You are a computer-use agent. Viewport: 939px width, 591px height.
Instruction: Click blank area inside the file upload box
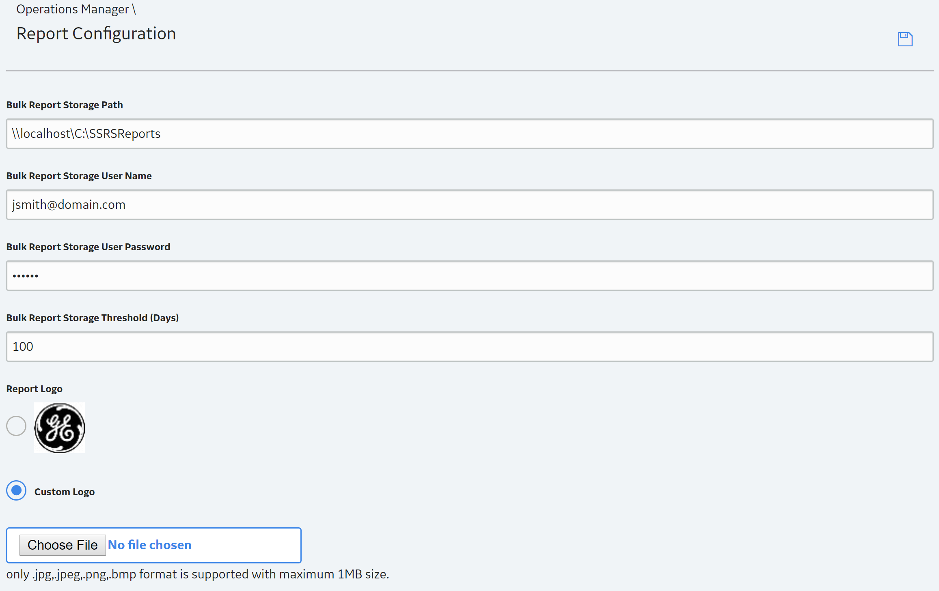[248, 545]
